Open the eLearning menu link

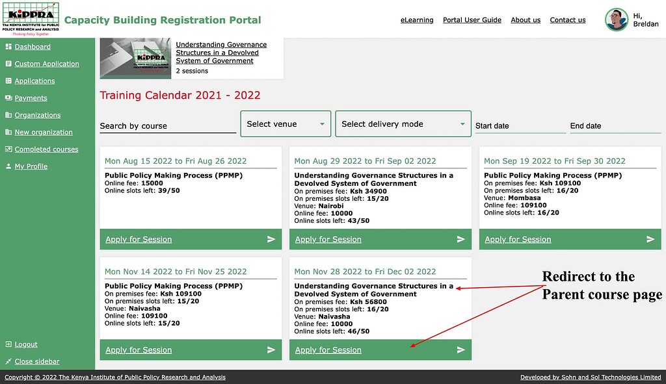[x=417, y=20]
